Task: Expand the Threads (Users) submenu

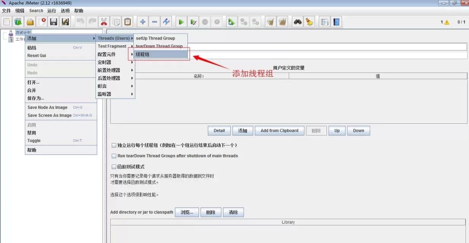Action: 115,38
